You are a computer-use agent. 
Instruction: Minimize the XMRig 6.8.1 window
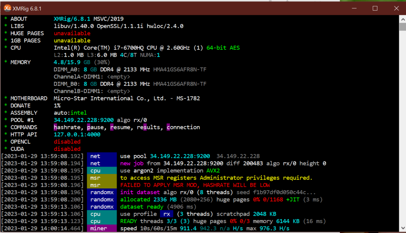tap(354, 8)
